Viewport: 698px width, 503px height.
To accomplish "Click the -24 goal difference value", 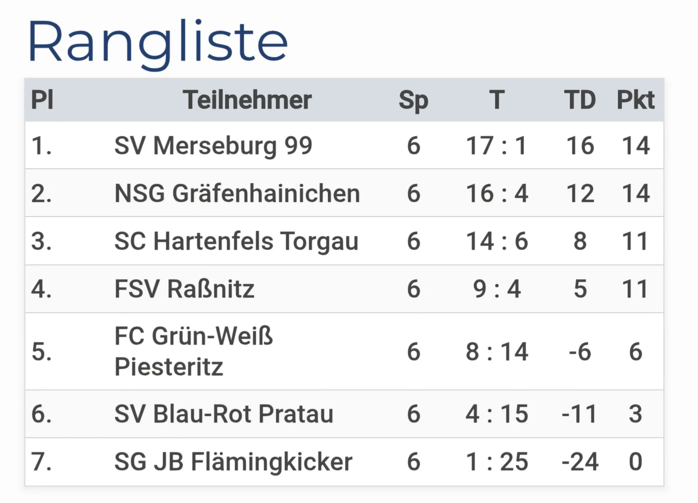I will [580, 462].
